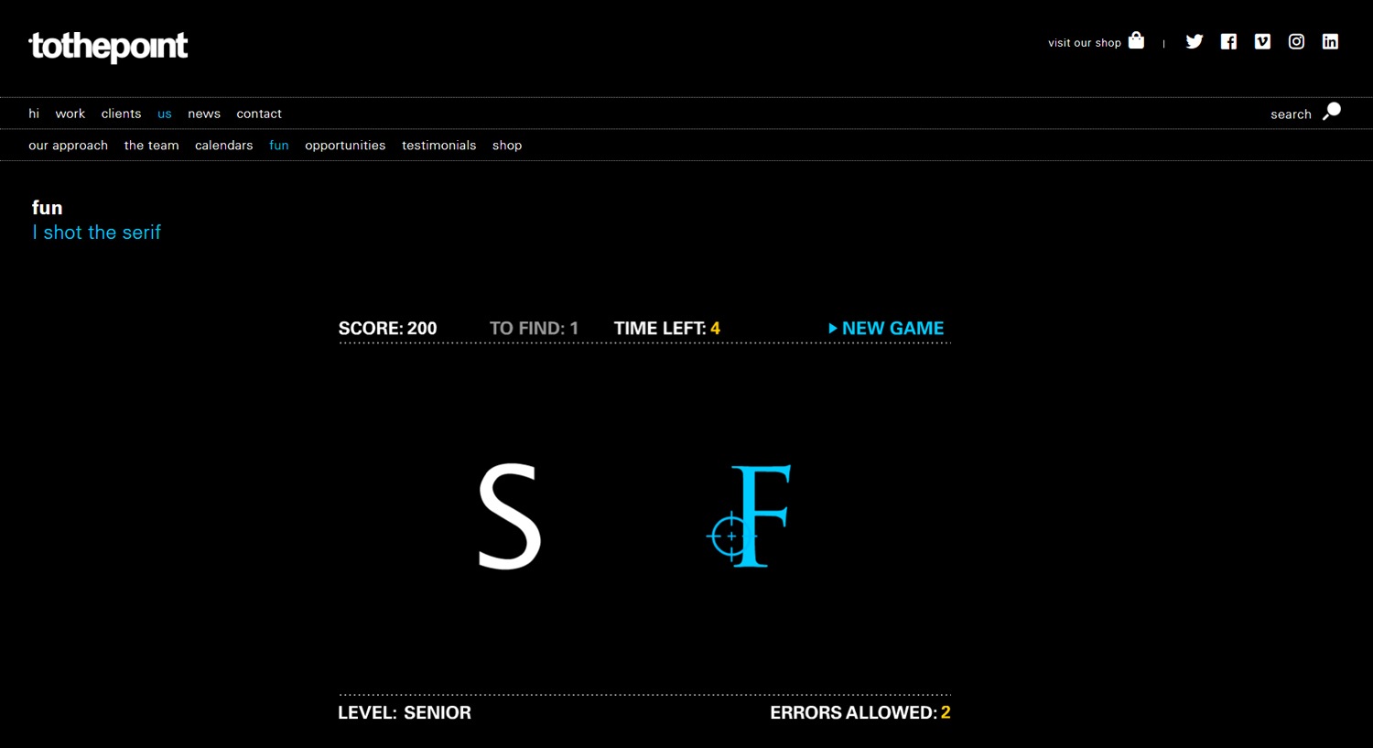Open the 'work' menu item
1373x748 pixels.
point(70,113)
